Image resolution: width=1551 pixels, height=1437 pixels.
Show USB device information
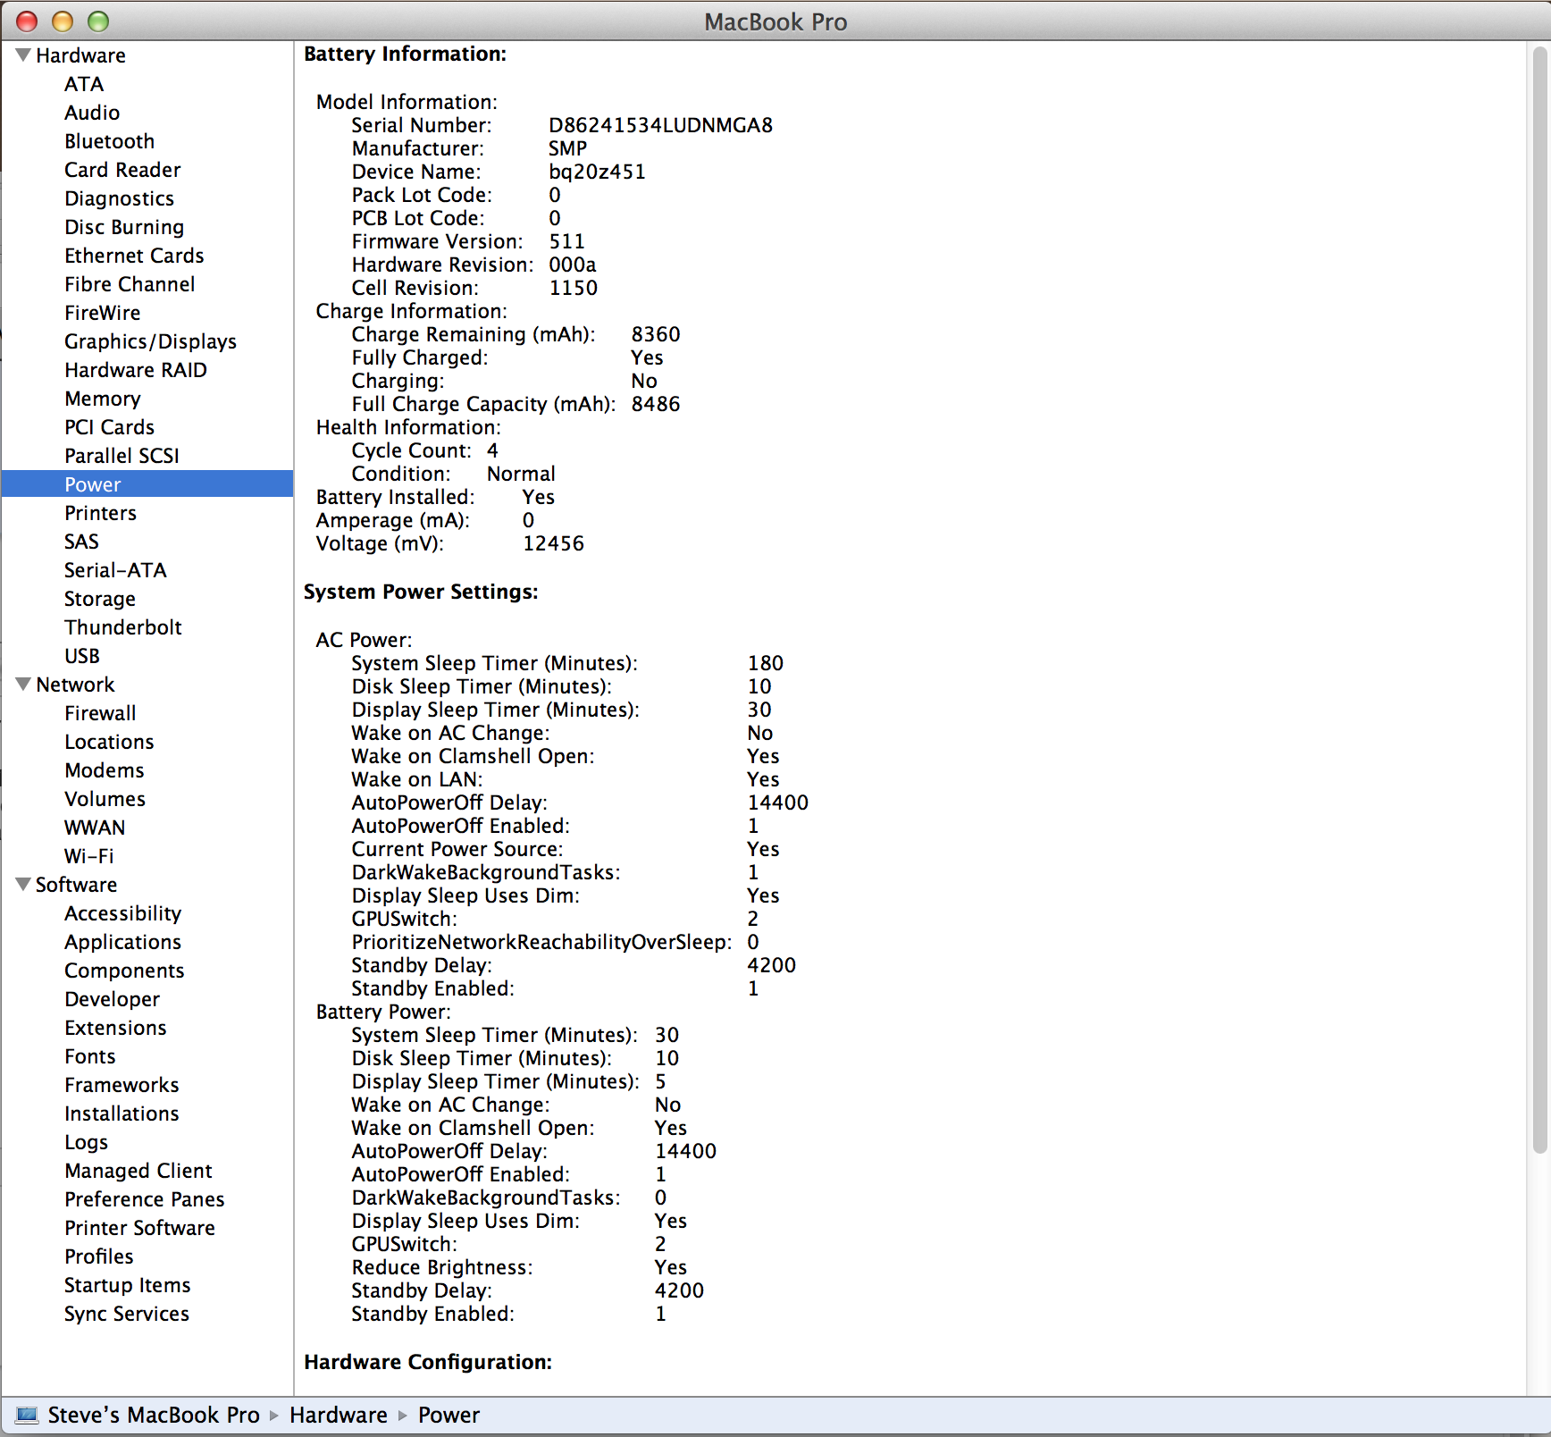82,656
